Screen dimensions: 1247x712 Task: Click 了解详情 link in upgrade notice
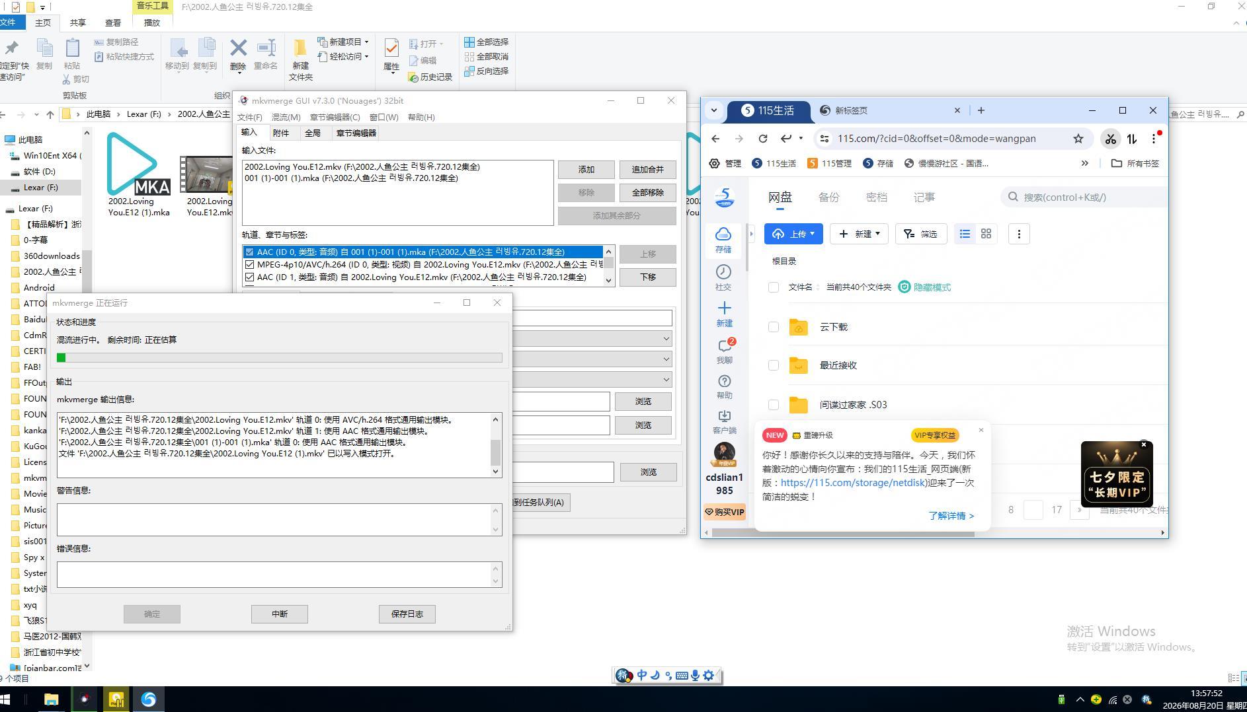click(x=951, y=516)
